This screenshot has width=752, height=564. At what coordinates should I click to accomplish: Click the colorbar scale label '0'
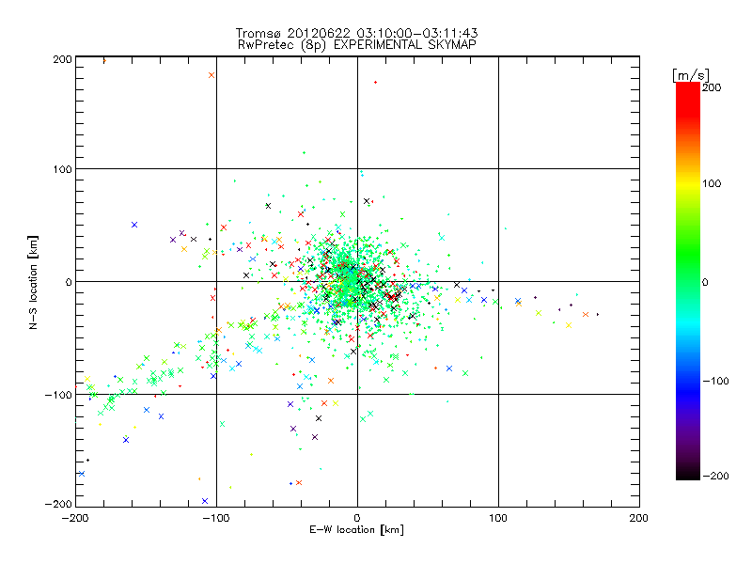(705, 282)
